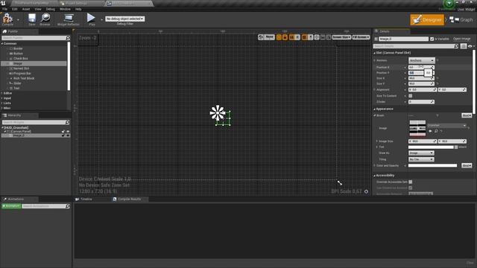477x268 pixels.
Task: Open the Asset menu
Action: tap(26, 9)
